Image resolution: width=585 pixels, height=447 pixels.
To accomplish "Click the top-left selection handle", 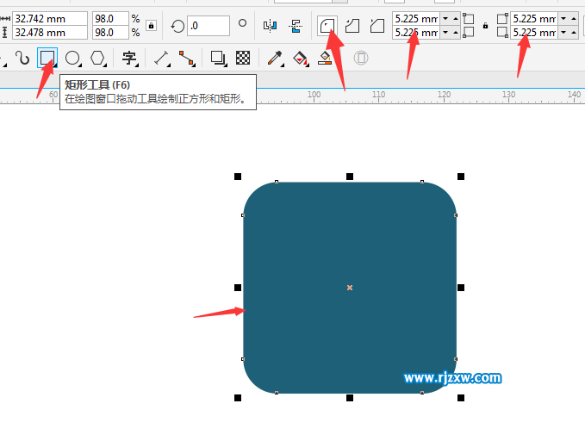I will click(238, 177).
